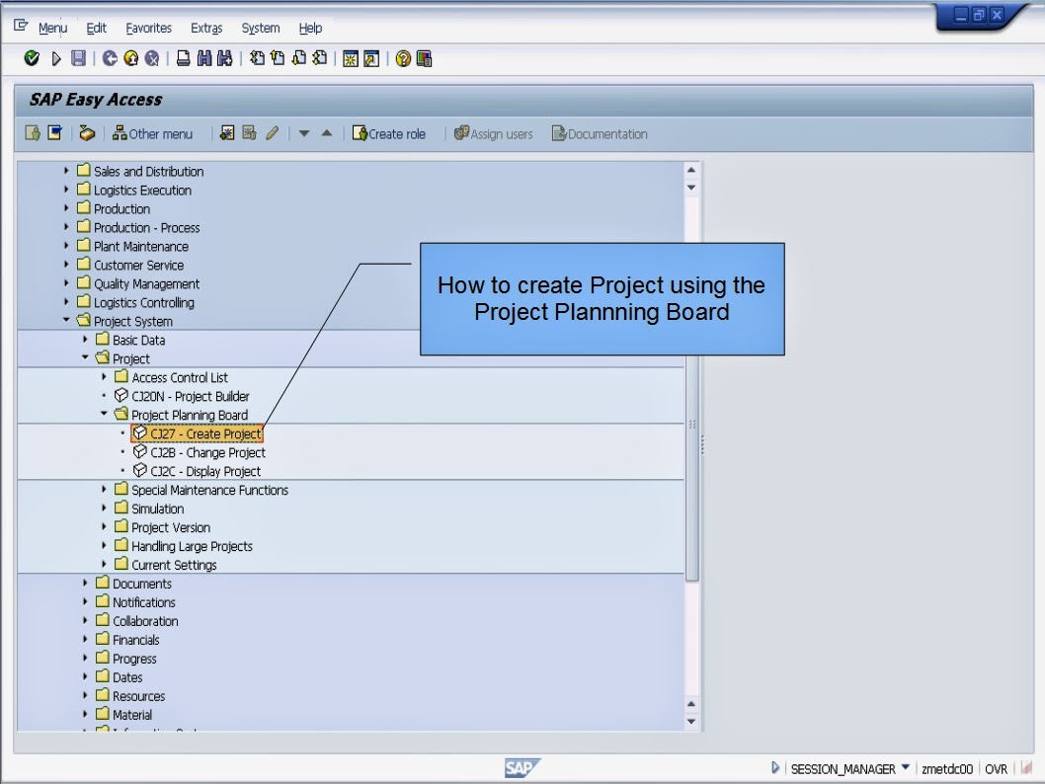1045x784 pixels.
Task: Toggle the OVR mode indicator
Action: 995,768
